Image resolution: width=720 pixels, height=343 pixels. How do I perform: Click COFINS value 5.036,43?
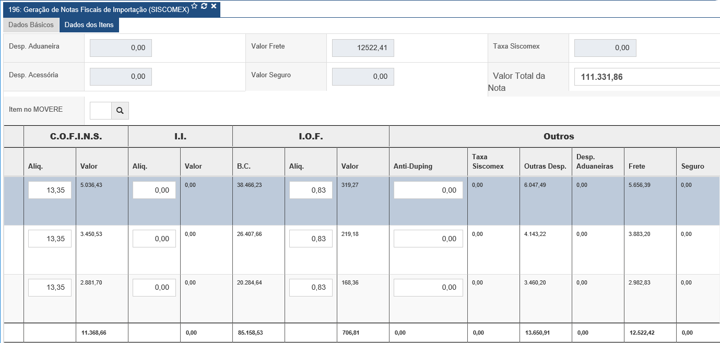pyautogui.click(x=91, y=185)
